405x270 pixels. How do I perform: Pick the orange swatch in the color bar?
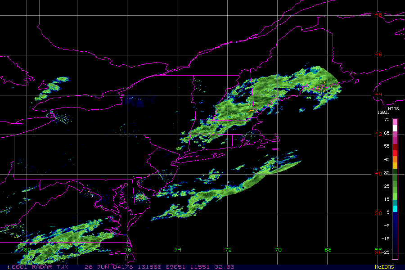click(395, 159)
